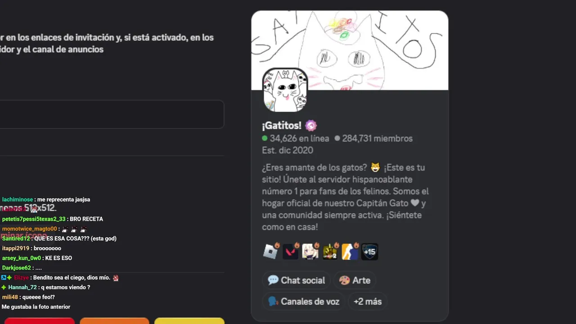Image resolution: width=576 pixels, height=324 pixels.
Task: Click the ¡Gatitos! server name
Action: tap(281, 126)
